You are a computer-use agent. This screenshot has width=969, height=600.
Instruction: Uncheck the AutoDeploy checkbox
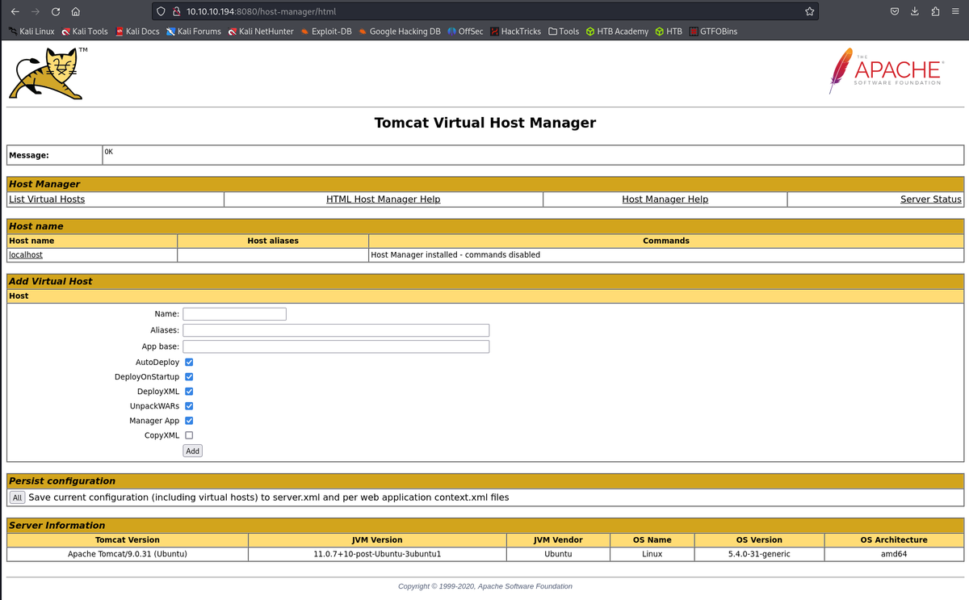tap(189, 363)
